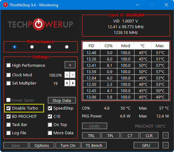The image size is (174, 152).
Task: Open the TRL settings window
Action: 91,136
